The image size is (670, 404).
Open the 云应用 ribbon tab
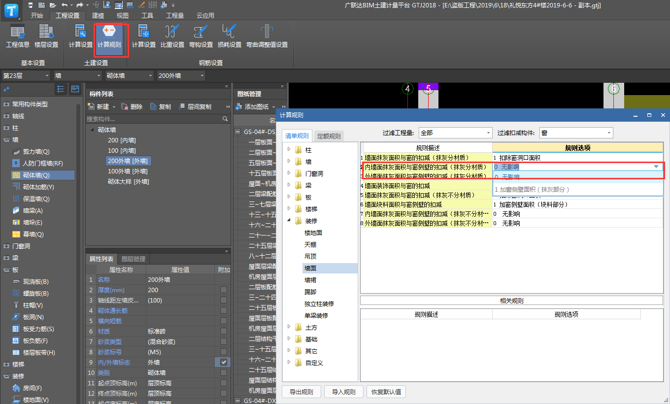point(205,15)
